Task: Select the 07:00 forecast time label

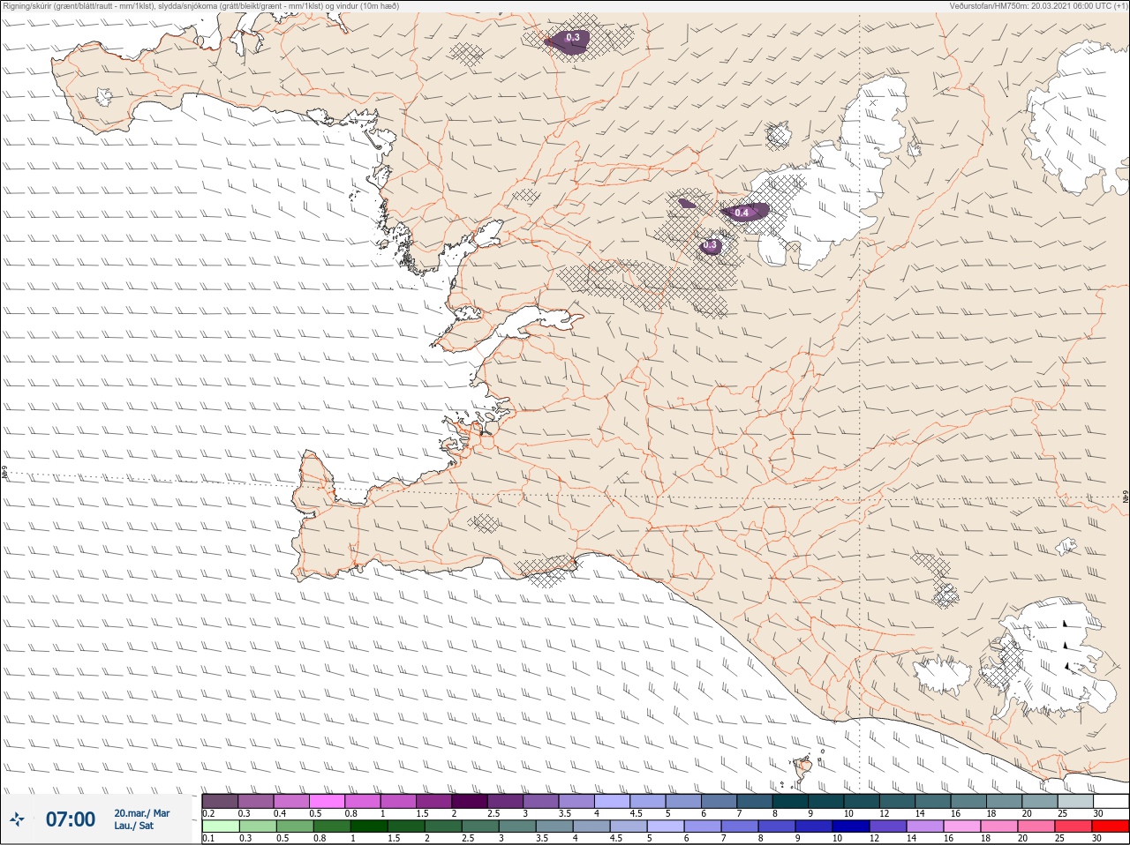Action: coord(71,819)
